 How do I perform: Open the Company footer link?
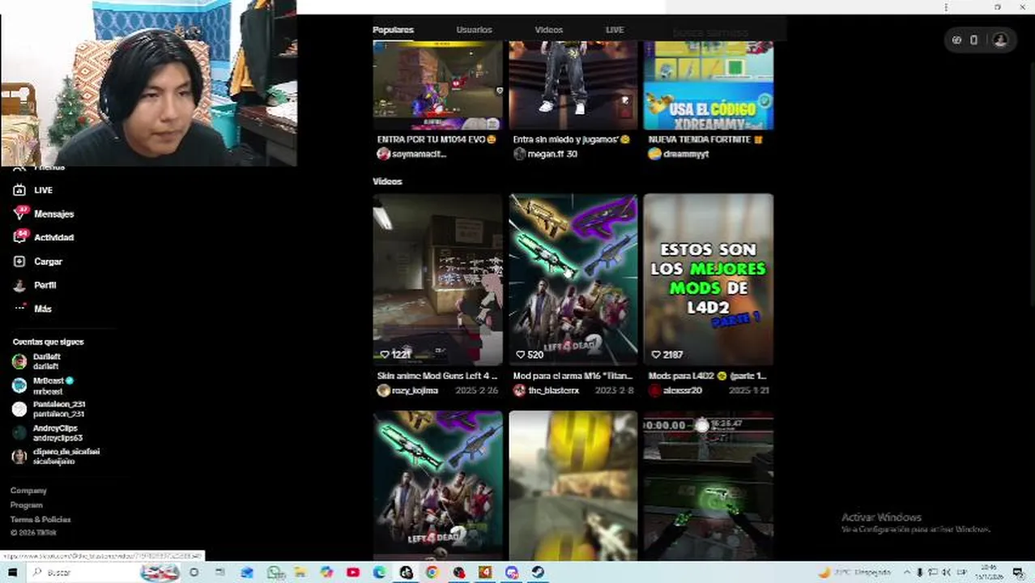coord(28,491)
